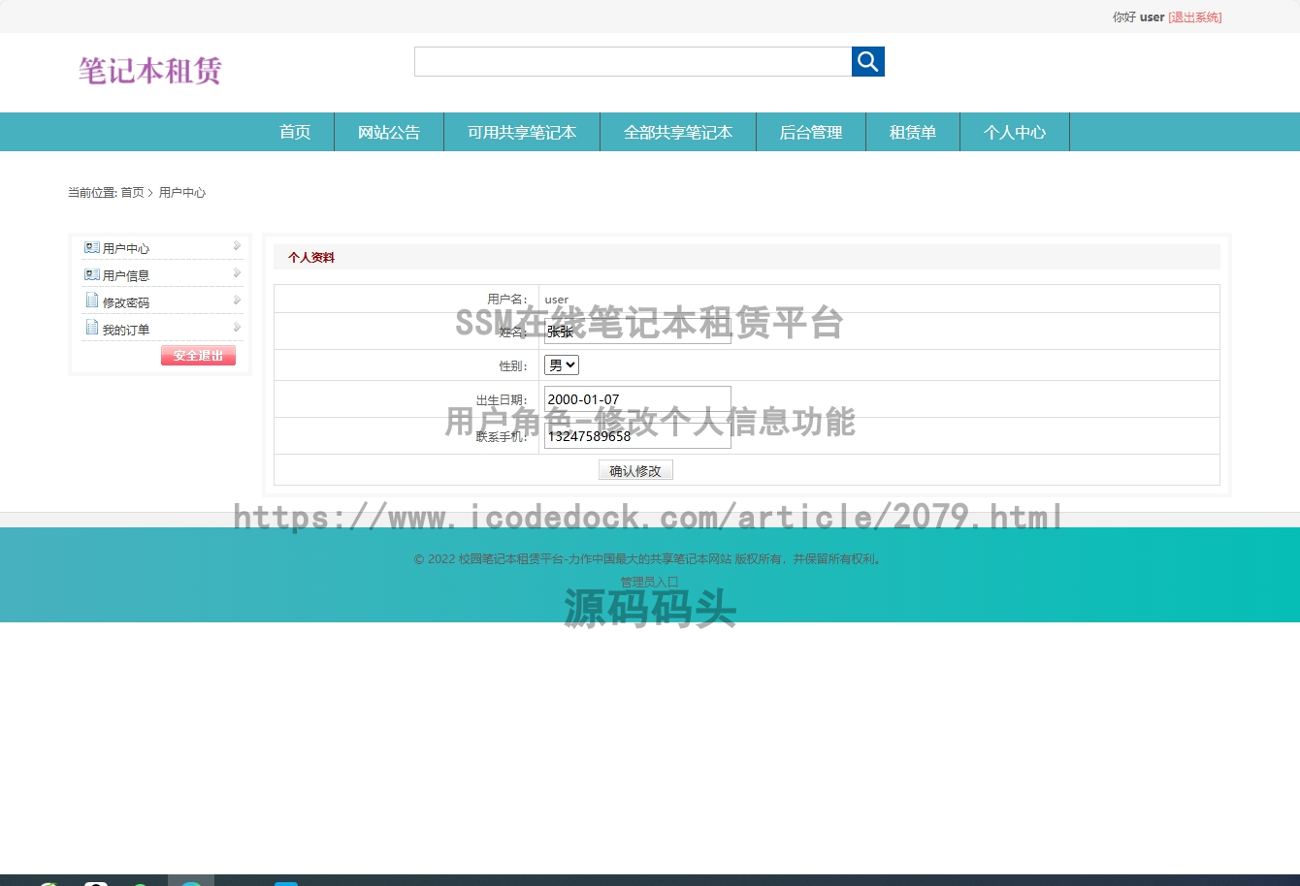
Task: Select 用户中心 in the sidebar
Action: click(x=126, y=249)
